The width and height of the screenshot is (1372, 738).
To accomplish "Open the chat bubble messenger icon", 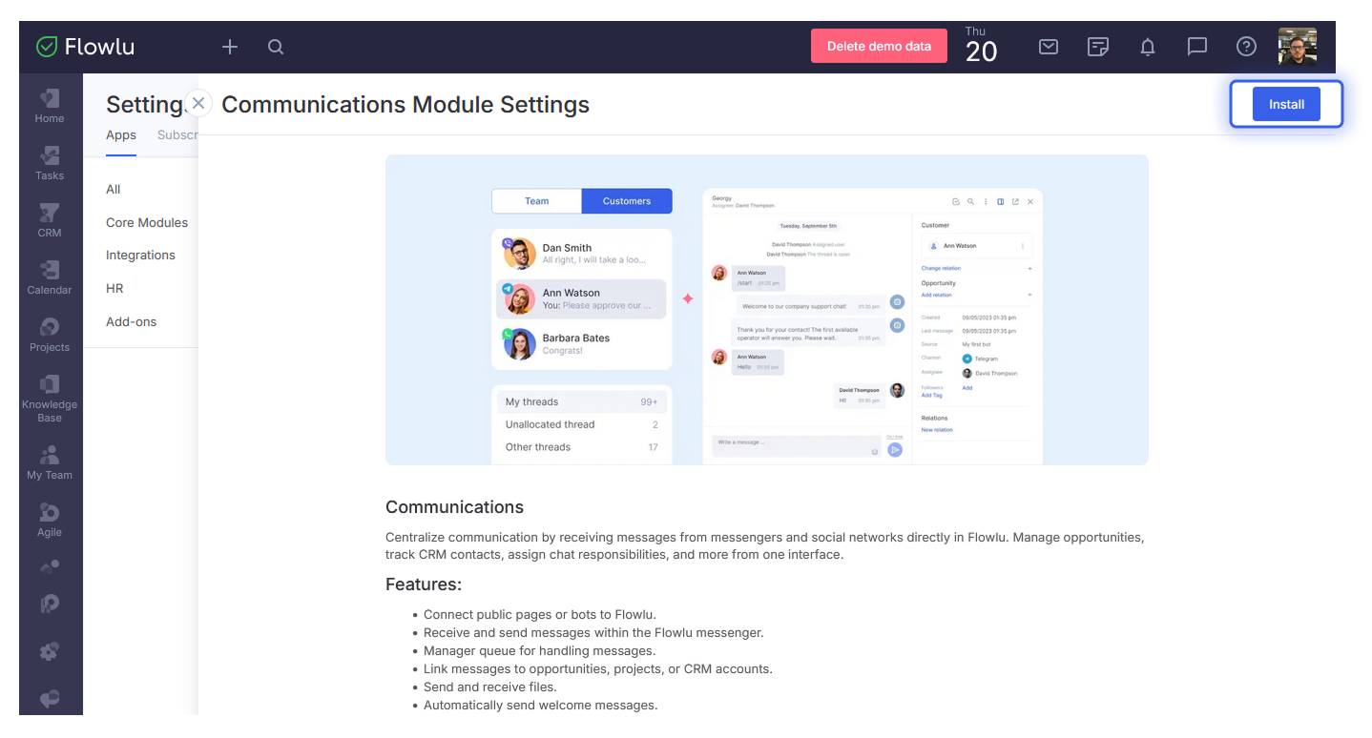I will pyautogui.click(x=1197, y=47).
